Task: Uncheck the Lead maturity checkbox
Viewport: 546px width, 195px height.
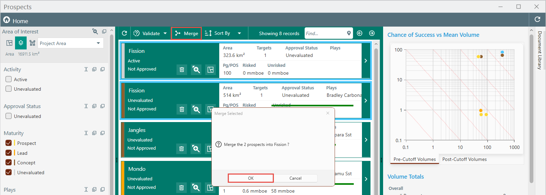Action: point(9,153)
